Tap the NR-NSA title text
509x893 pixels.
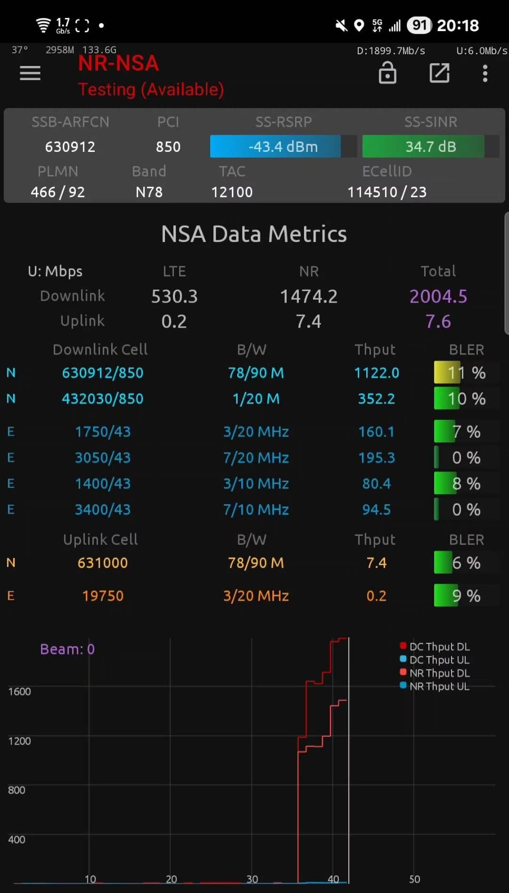click(x=119, y=63)
